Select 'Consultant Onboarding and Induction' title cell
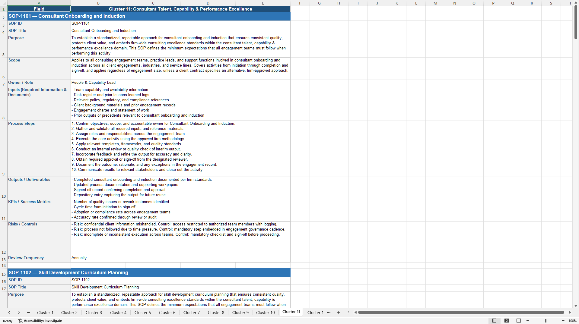579x324 pixels. pyautogui.click(x=180, y=31)
